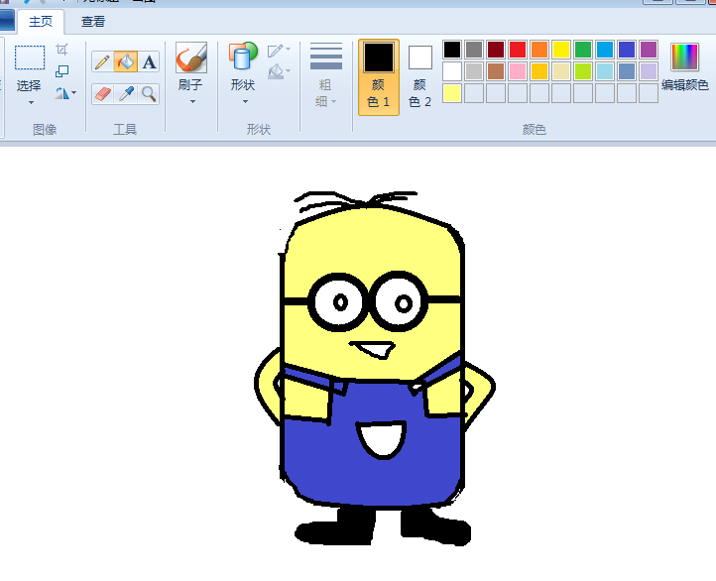Pick the dark red color swatch
This screenshot has height=581, width=716.
496,50
